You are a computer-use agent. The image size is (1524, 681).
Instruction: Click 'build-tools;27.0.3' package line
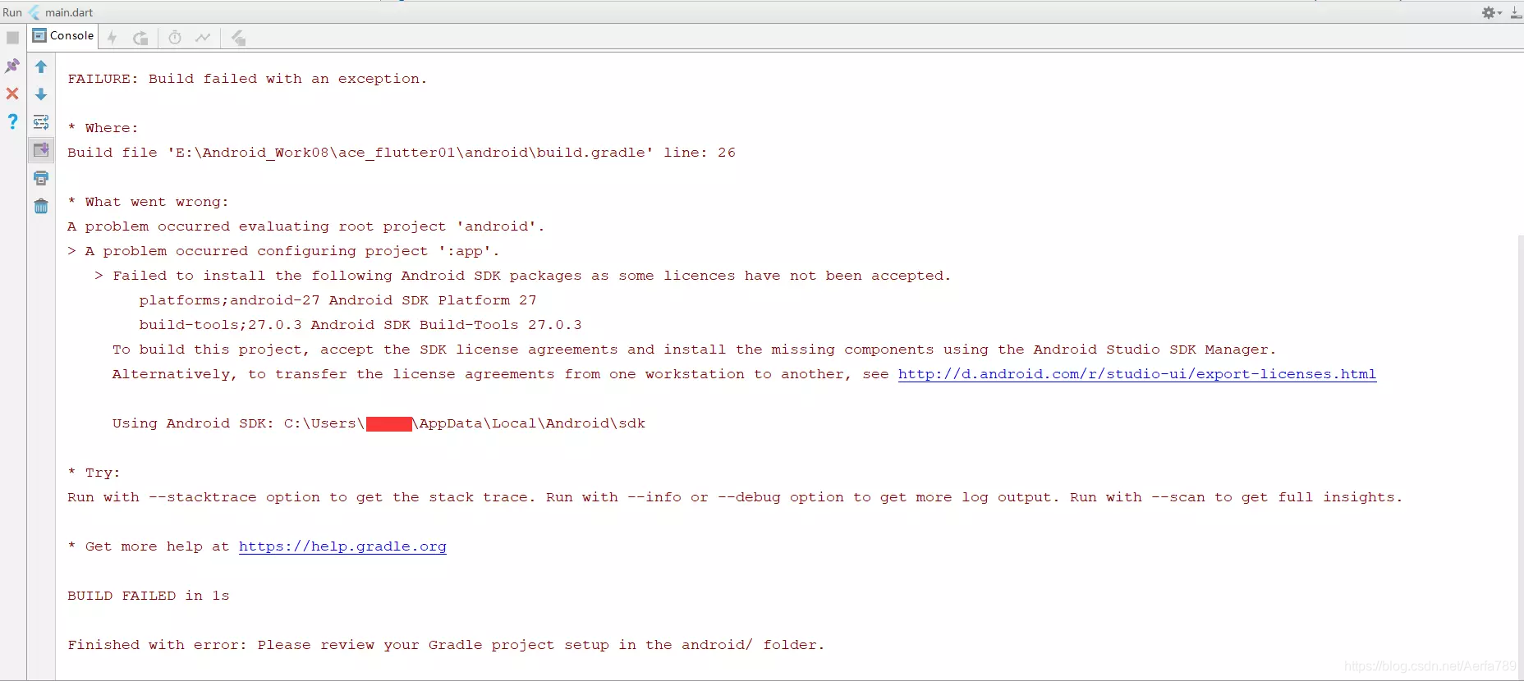point(360,325)
